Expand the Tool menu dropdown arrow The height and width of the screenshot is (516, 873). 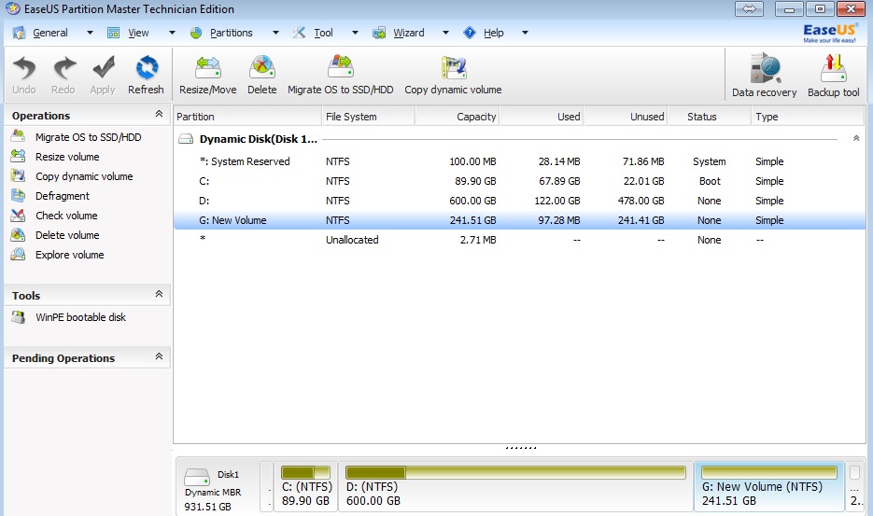pos(355,33)
